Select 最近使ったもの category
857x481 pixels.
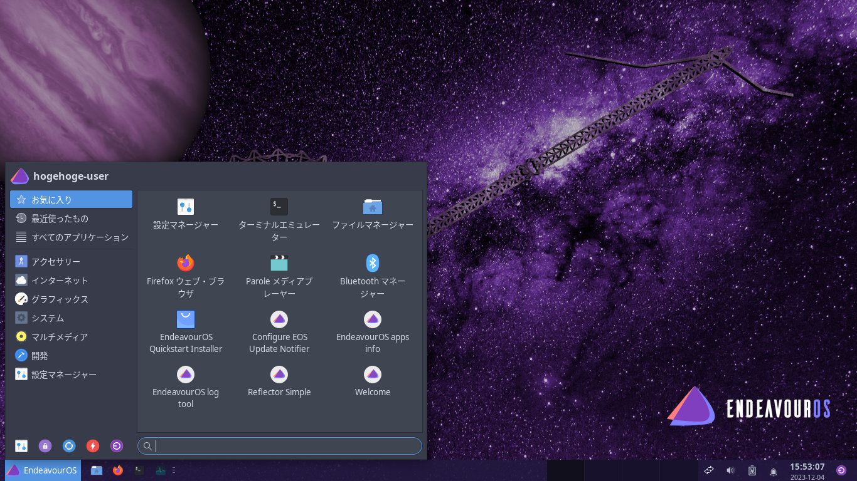[71, 218]
